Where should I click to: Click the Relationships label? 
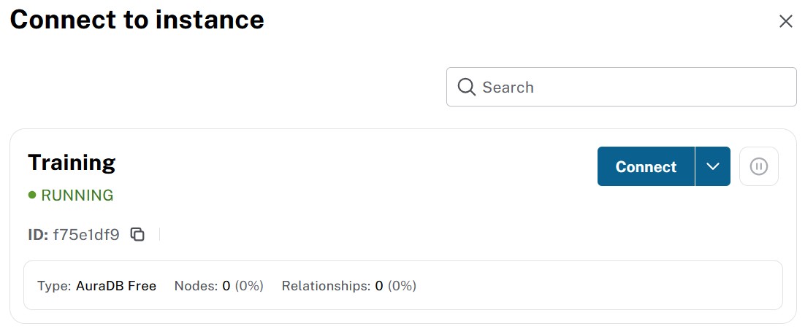point(326,286)
